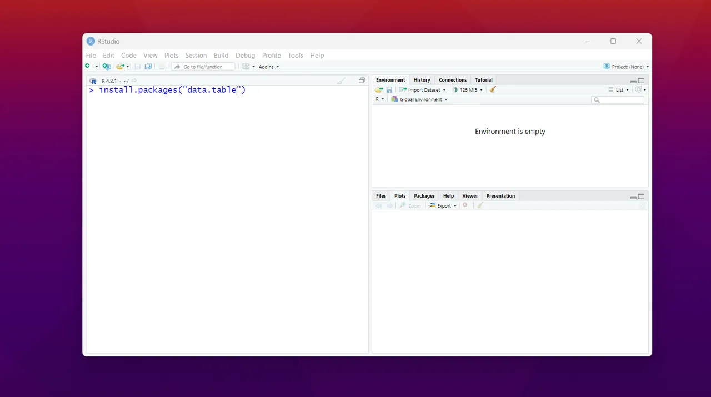This screenshot has height=397, width=711.
Task: Minimize the Environment pane
Action: [633, 81]
